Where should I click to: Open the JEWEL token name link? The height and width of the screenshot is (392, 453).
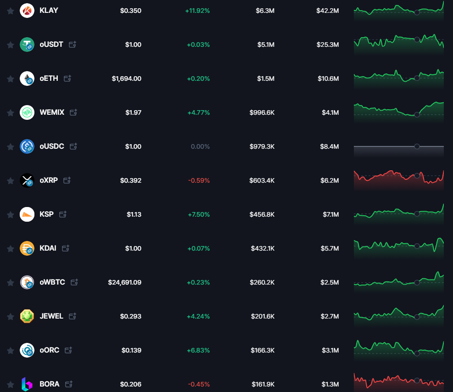(51, 316)
